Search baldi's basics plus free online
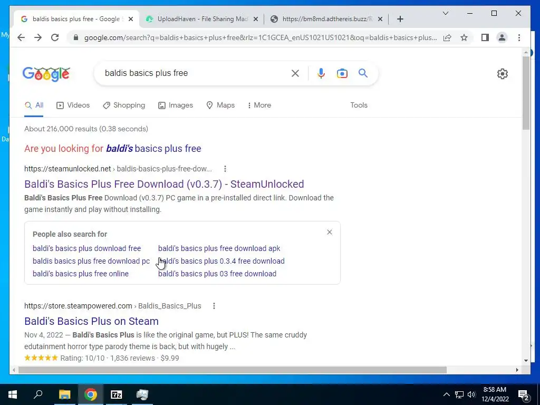The width and height of the screenshot is (540, 405). tap(81, 274)
